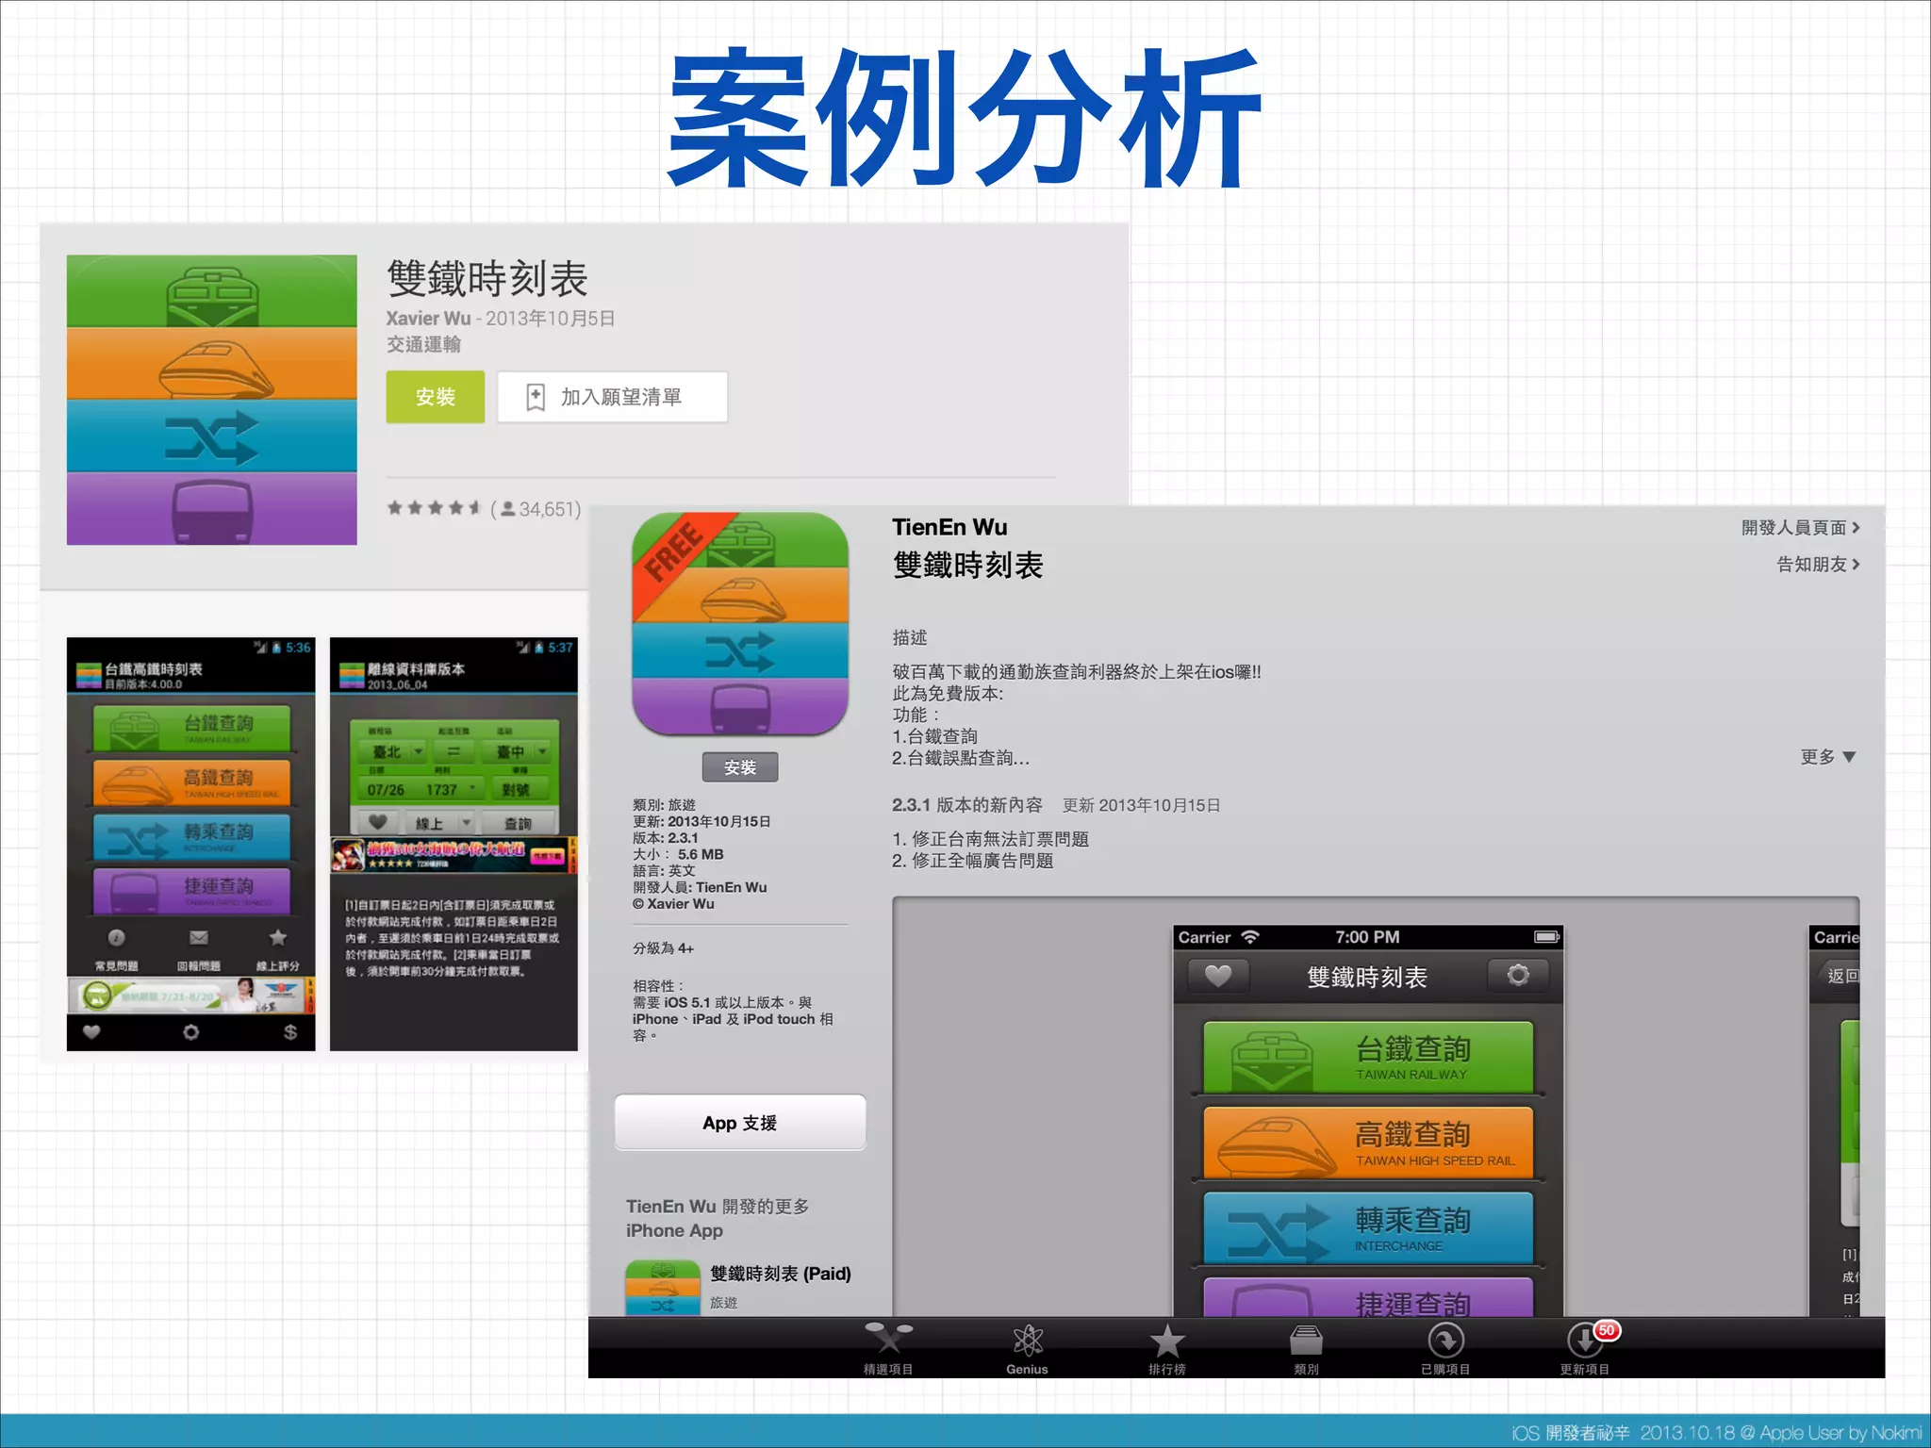Tap the heart favorites icon in 雙鐵時刻表 header
The height and width of the screenshot is (1448, 1931).
(1217, 976)
